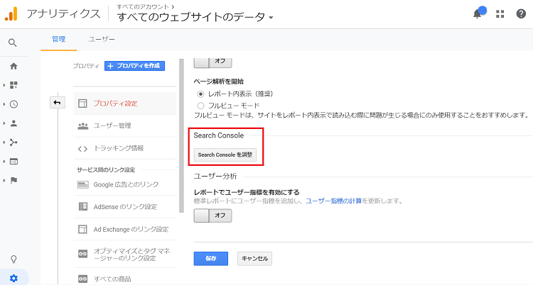The image size is (533, 285).
Task: Select レポート内表示（推奨）radio button
Action: (200, 94)
